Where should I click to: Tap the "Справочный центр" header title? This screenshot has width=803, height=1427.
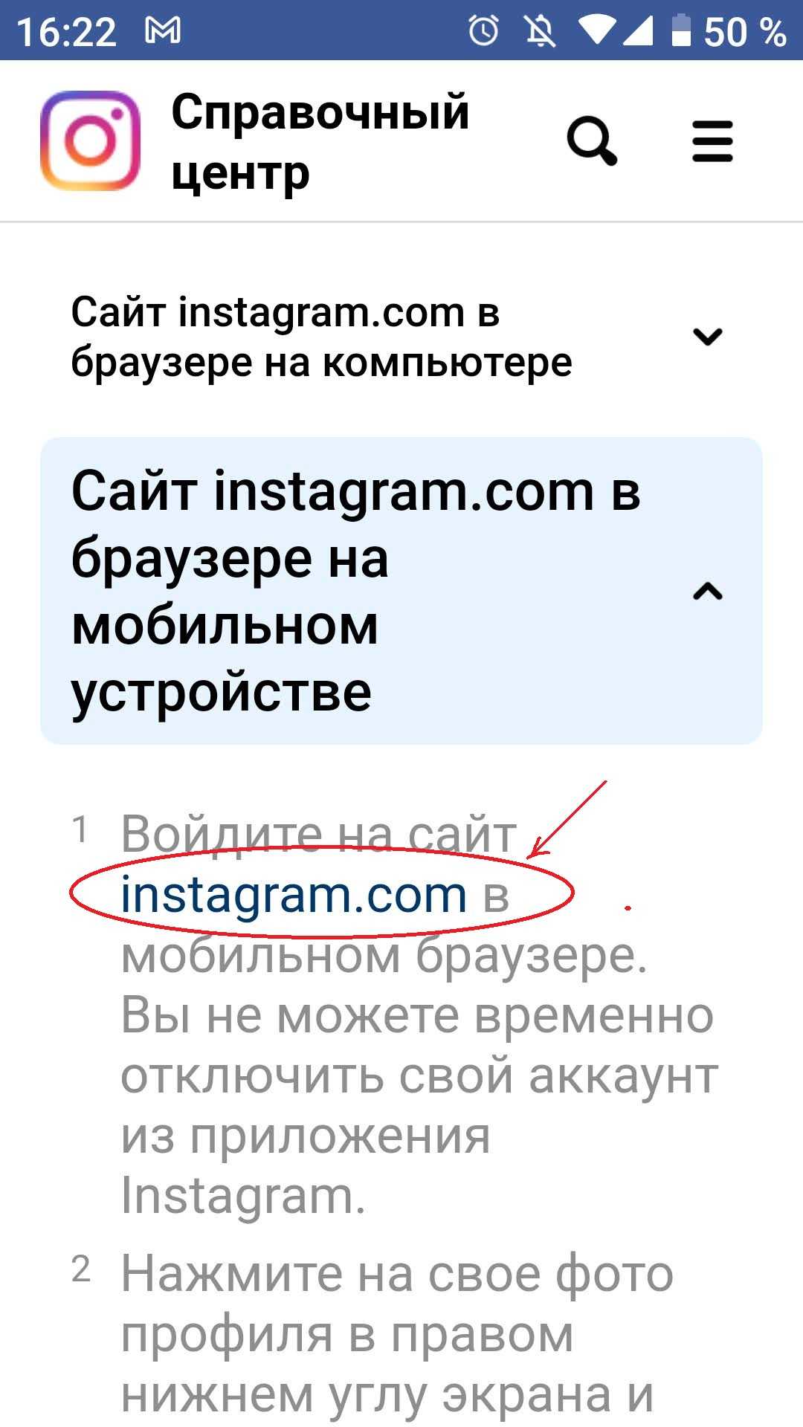point(320,141)
